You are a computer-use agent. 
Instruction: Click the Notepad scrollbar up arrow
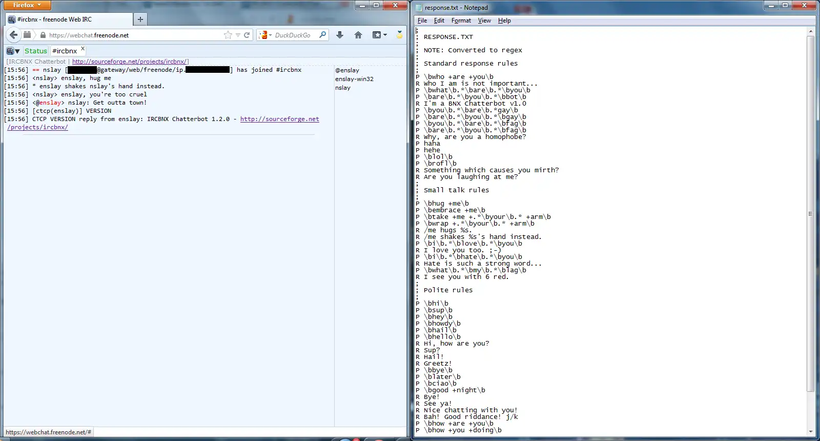pos(811,31)
